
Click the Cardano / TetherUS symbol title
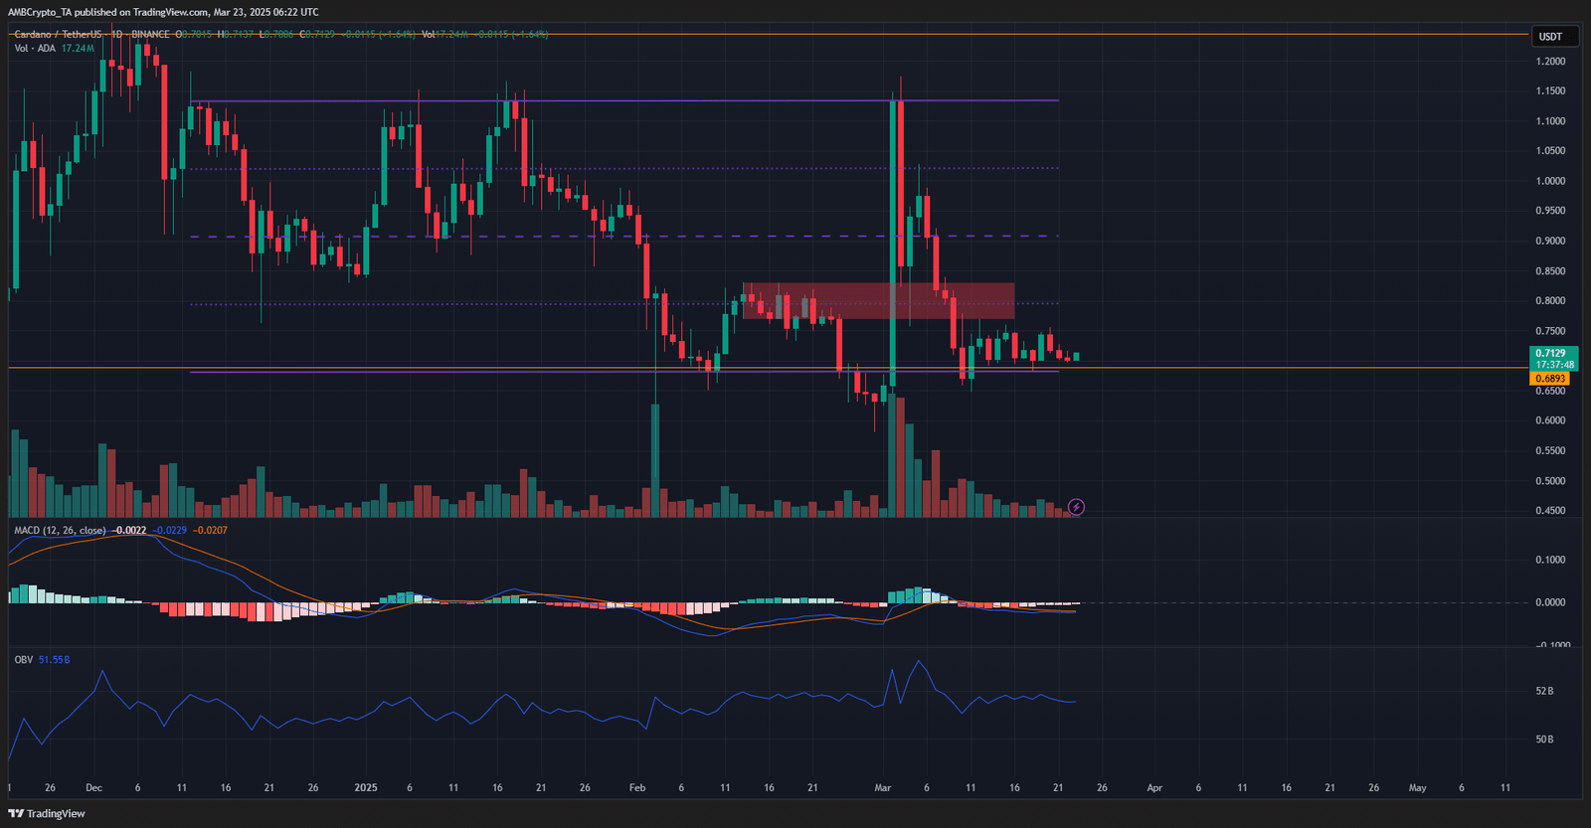(x=58, y=35)
